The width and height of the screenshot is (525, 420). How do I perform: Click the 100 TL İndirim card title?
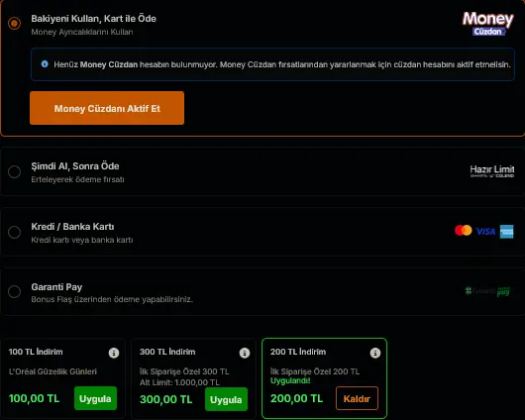[x=36, y=352]
